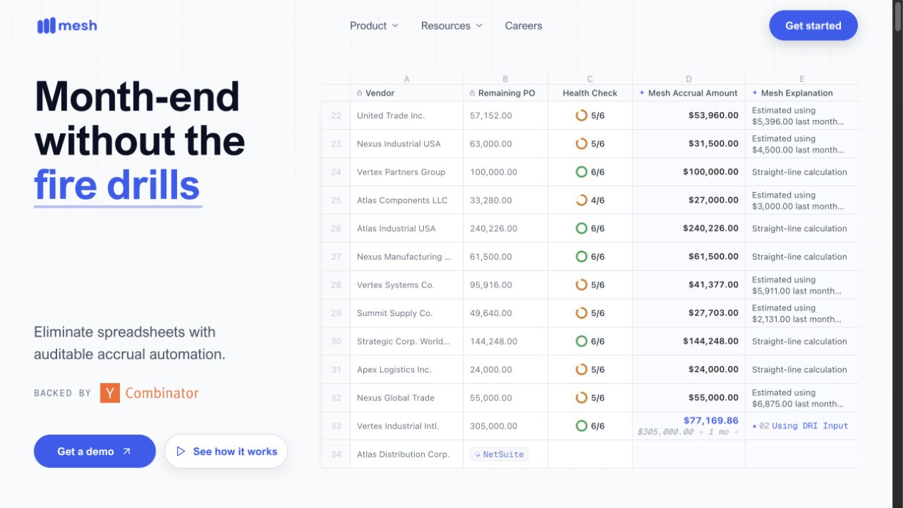Click health ring for Vertex Industrial Intl.
The image size is (903, 508).
[581, 426]
